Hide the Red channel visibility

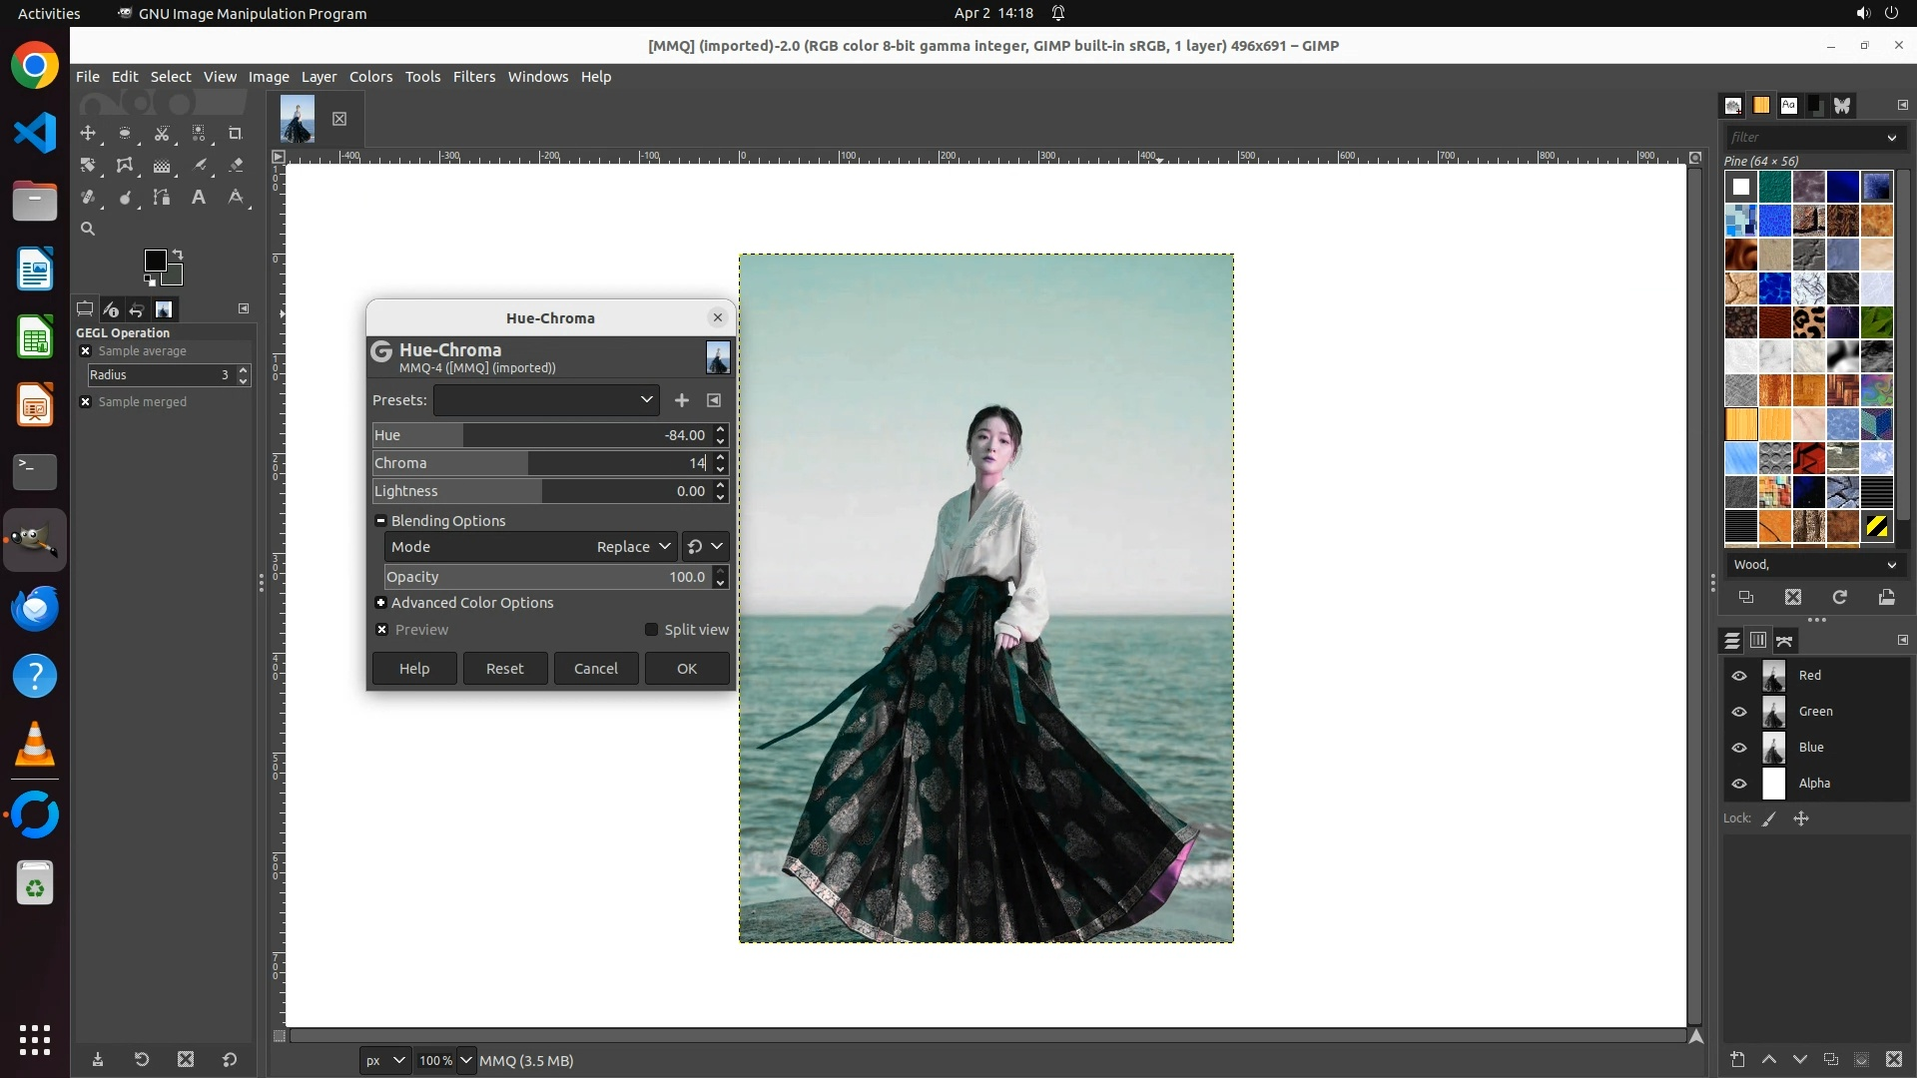(1739, 676)
